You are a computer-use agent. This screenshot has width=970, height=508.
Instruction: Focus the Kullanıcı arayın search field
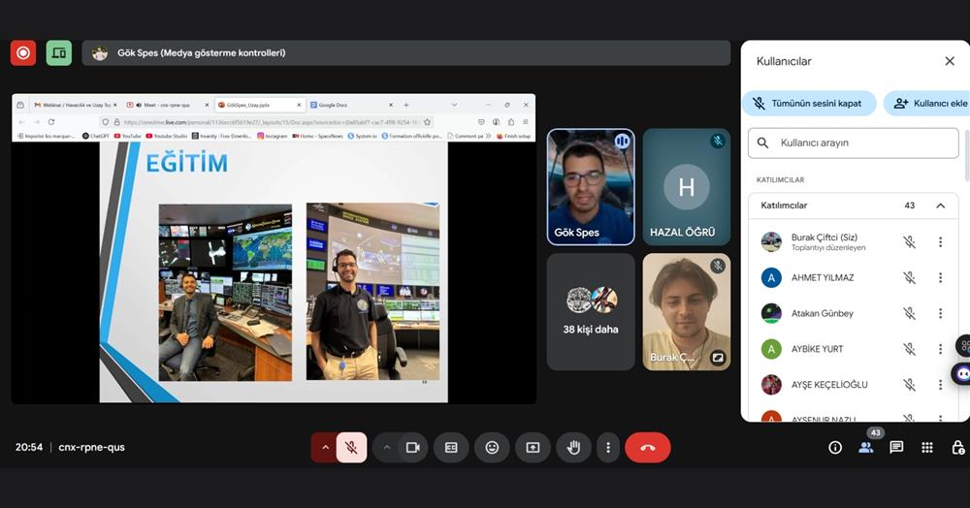click(x=853, y=143)
